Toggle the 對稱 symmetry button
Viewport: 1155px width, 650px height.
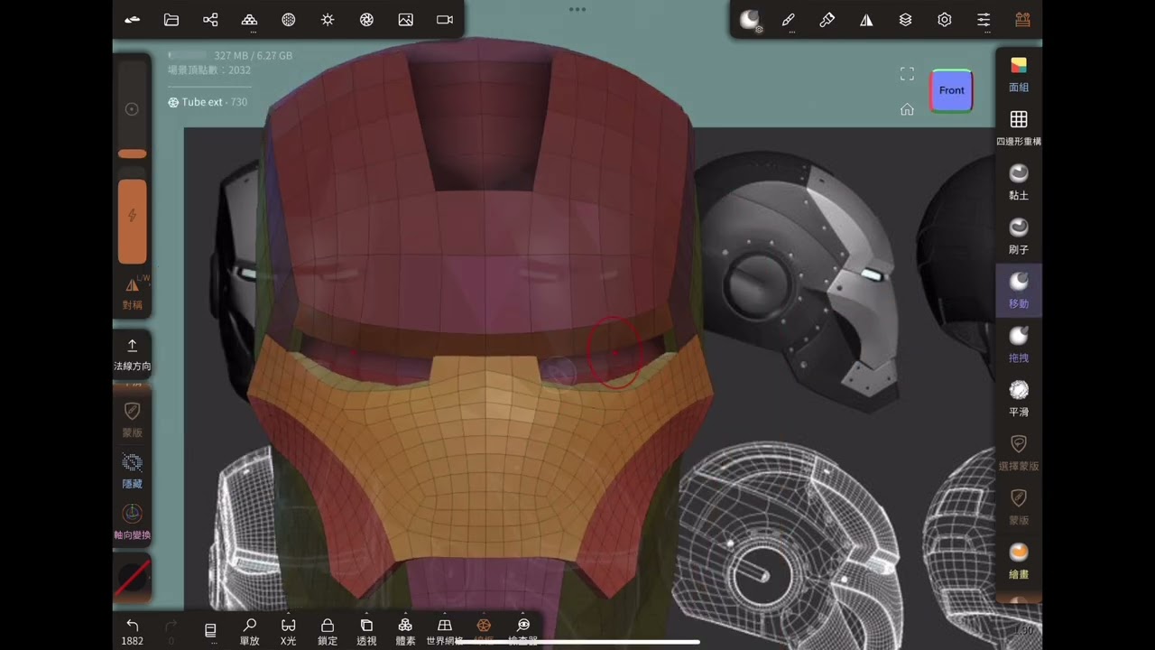[133, 292]
